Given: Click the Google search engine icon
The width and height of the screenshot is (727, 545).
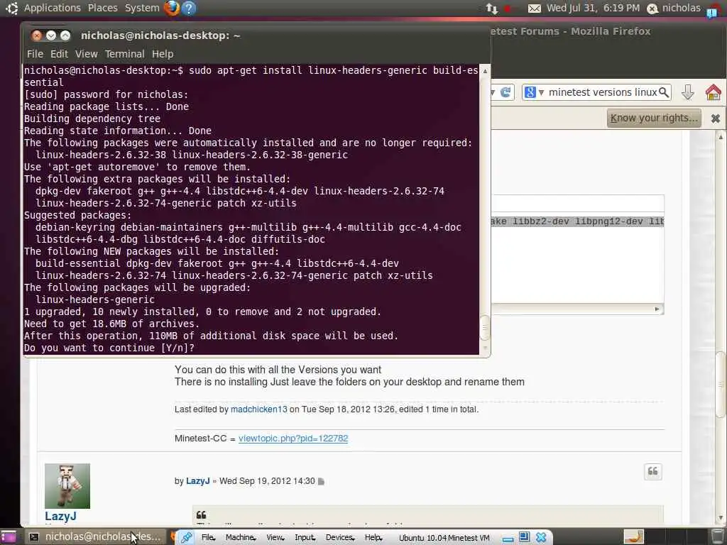Looking at the screenshot, I should tap(530, 92).
